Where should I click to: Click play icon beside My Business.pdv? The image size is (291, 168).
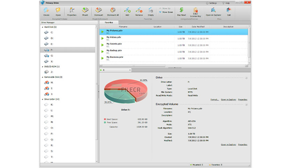102,58
